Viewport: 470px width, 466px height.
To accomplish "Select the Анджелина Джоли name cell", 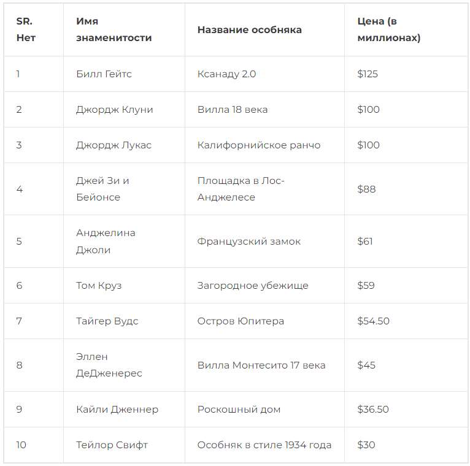I will [106, 241].
